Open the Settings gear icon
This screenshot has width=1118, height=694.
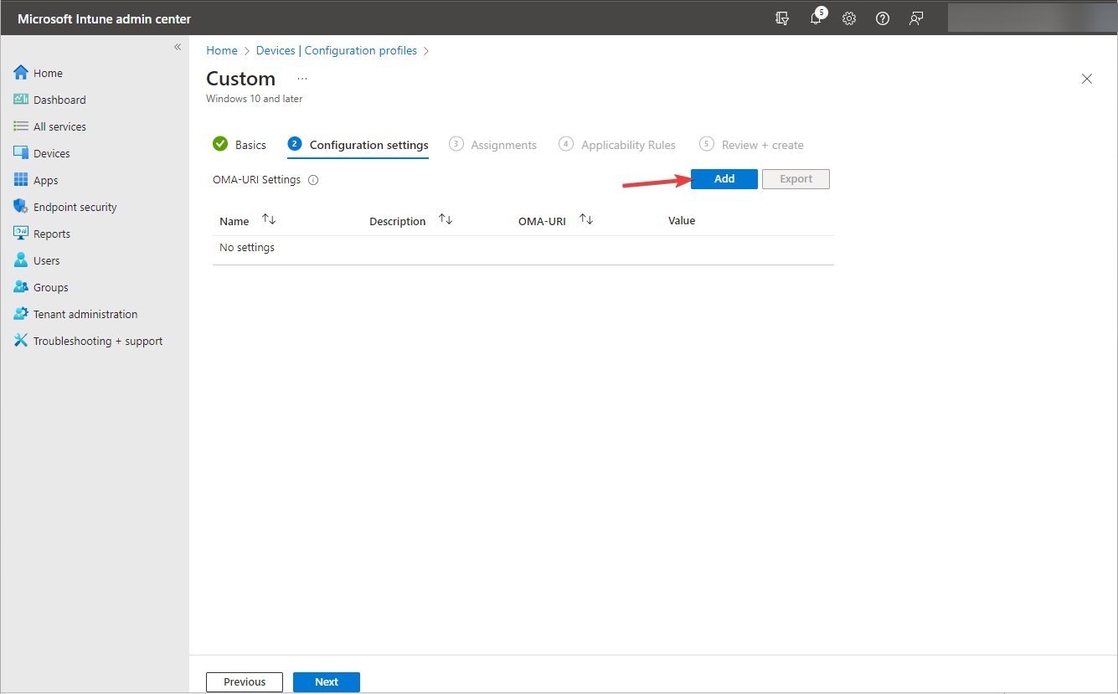point(849,18)
